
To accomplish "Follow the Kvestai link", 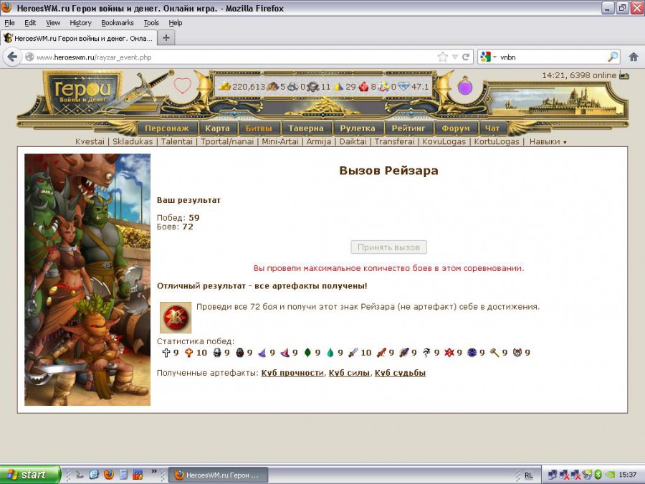I will click(90, 141).
